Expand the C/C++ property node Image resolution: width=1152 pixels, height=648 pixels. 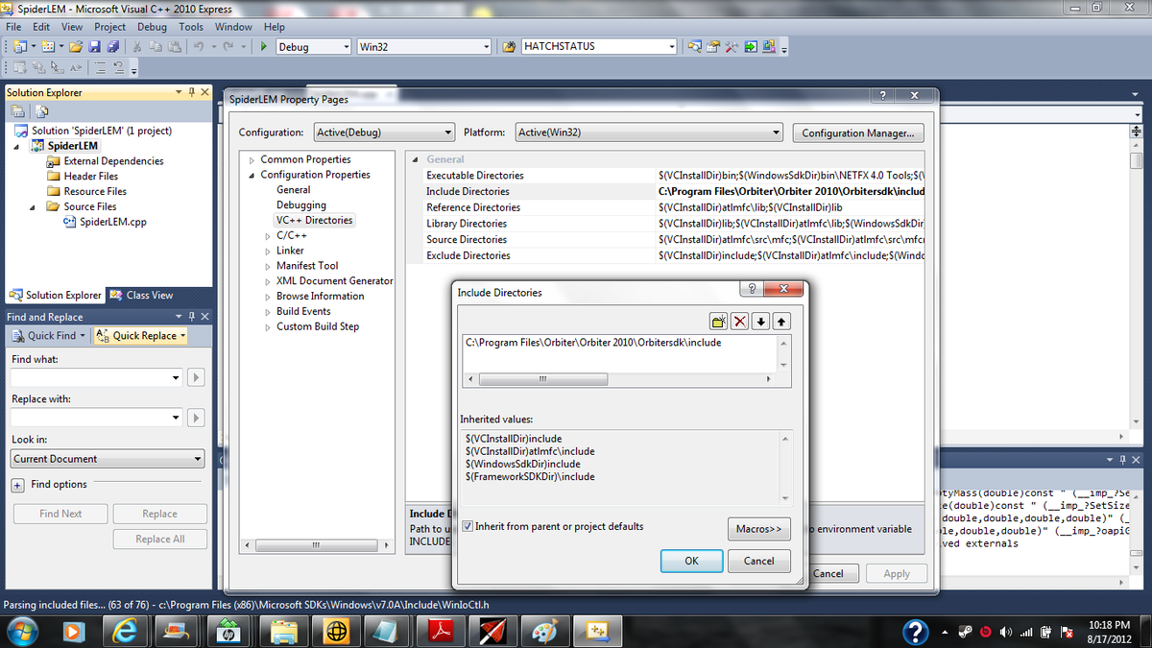click(268, 235)
